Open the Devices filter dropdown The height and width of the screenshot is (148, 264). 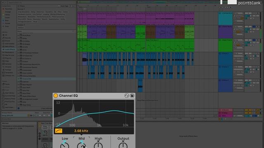point(21,9)
